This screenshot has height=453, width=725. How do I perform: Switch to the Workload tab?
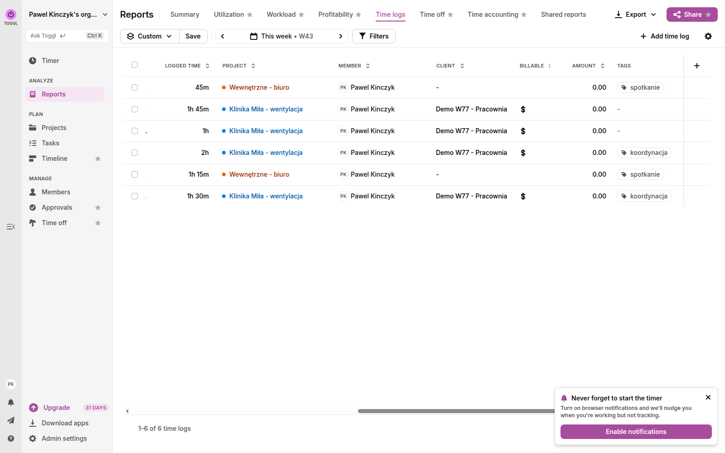click(281, 14)
